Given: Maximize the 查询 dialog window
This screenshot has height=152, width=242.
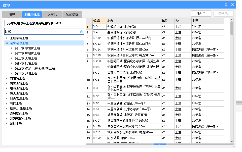Looking at the screenshot, I should coord(226,5).
